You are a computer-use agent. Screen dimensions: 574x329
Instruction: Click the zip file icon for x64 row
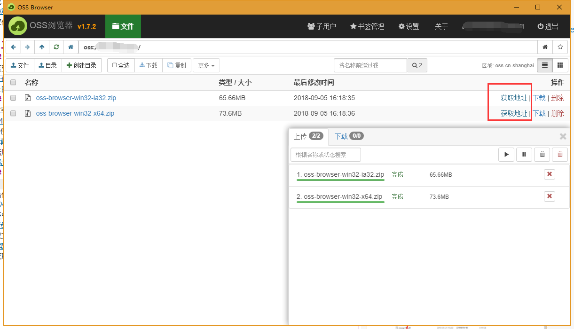28,113
